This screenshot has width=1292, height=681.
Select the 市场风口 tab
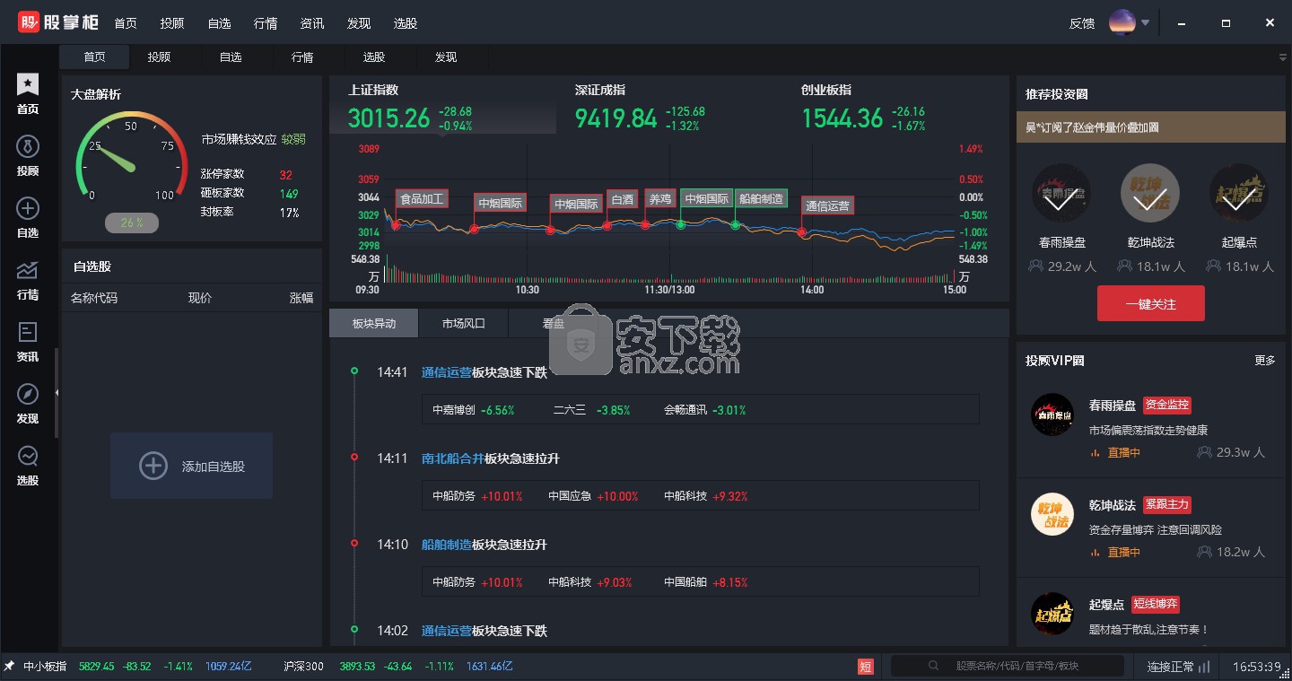pos(463,323)
